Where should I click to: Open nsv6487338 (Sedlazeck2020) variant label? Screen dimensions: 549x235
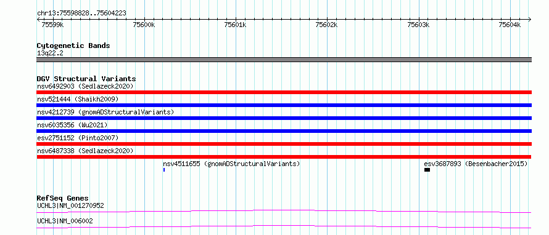pyautogui.click(x=85, y=151)
